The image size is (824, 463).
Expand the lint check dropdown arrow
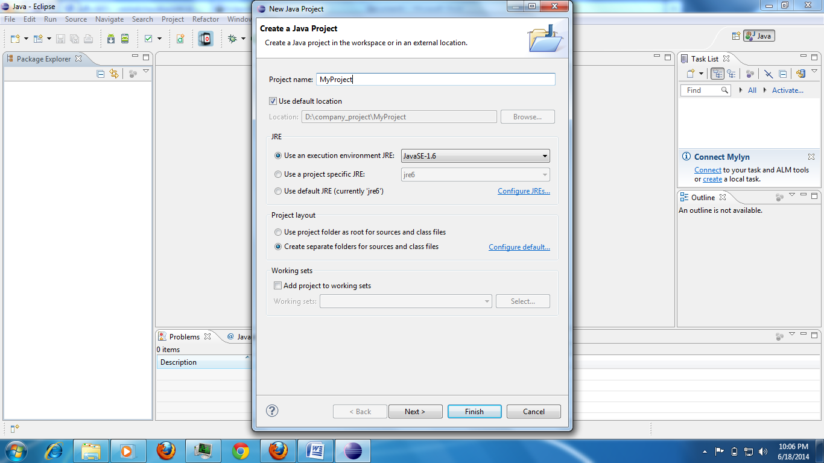point(159,39)
